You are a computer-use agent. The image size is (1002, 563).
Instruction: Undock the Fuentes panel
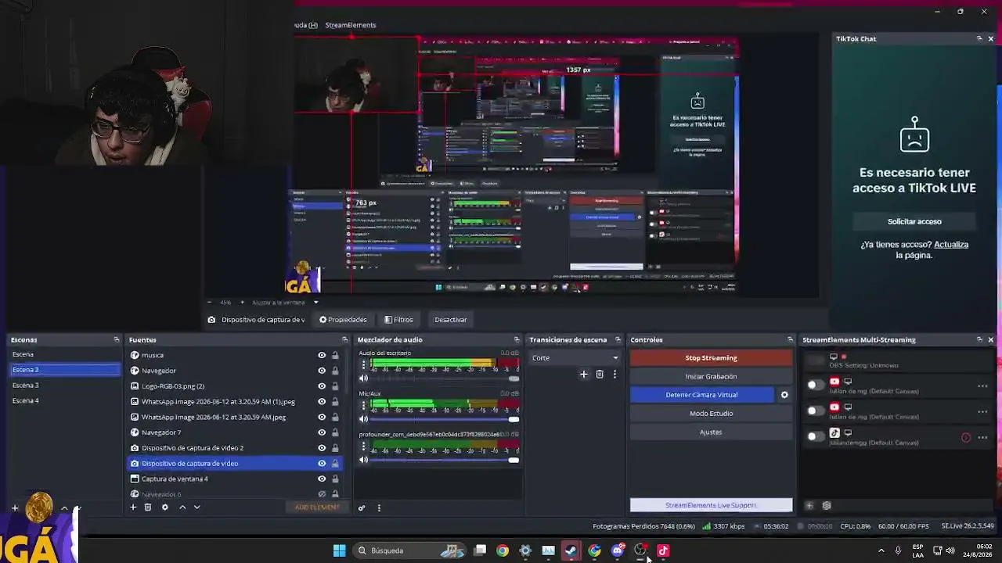(344, 339)
